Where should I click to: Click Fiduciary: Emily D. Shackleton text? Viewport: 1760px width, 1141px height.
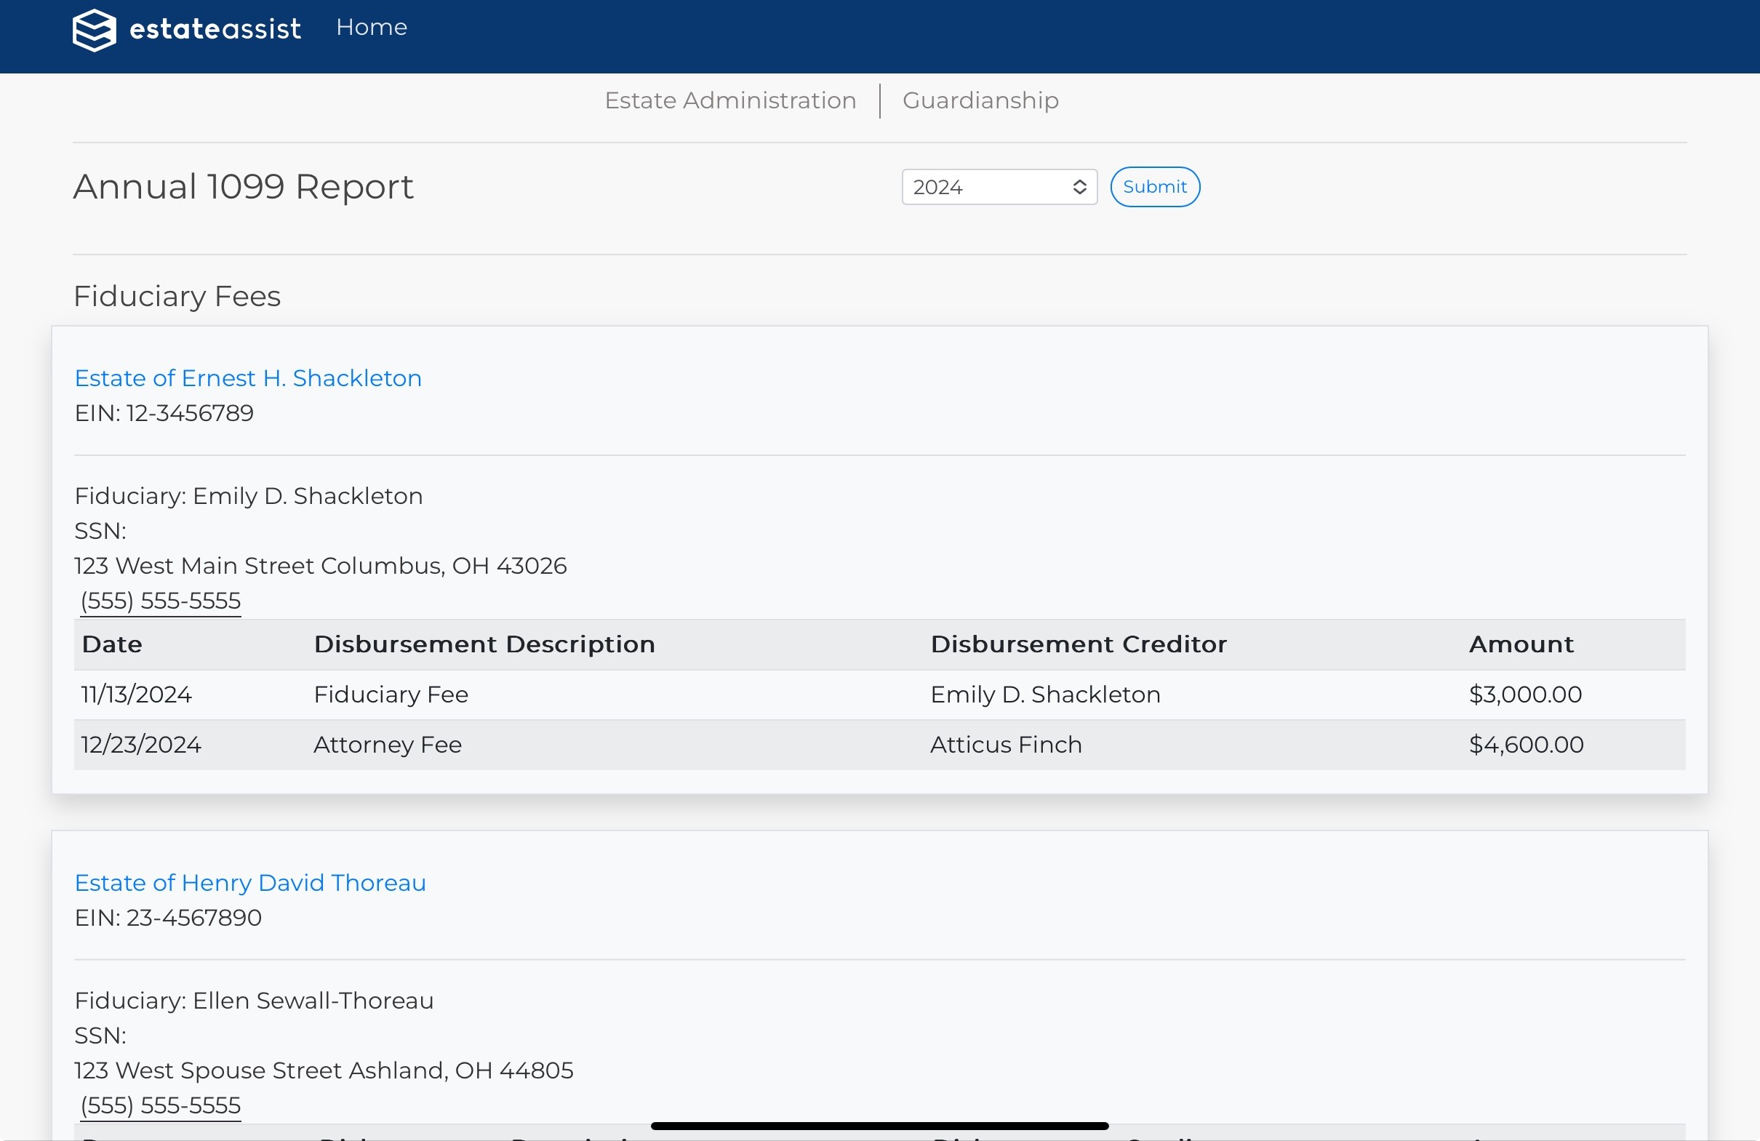(249, 495)
